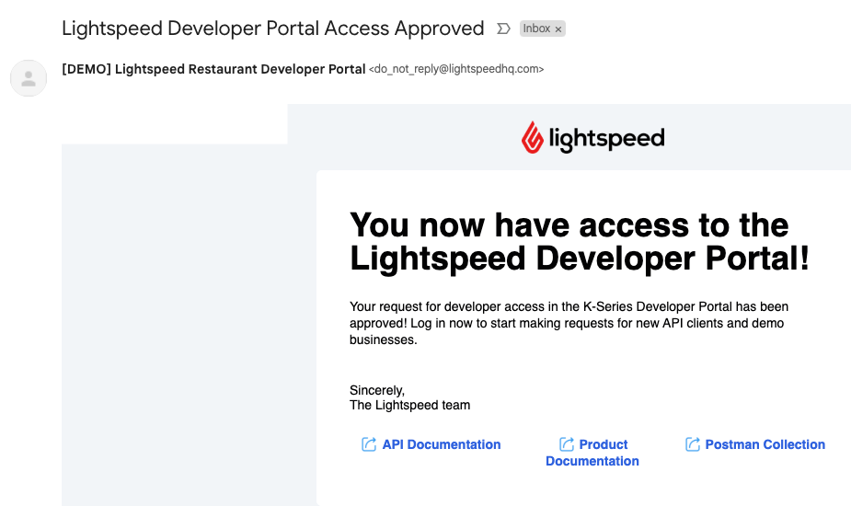Screen dimensions: 851x506
Task: Open the Product Documentation link
Action: click(592, 453)
